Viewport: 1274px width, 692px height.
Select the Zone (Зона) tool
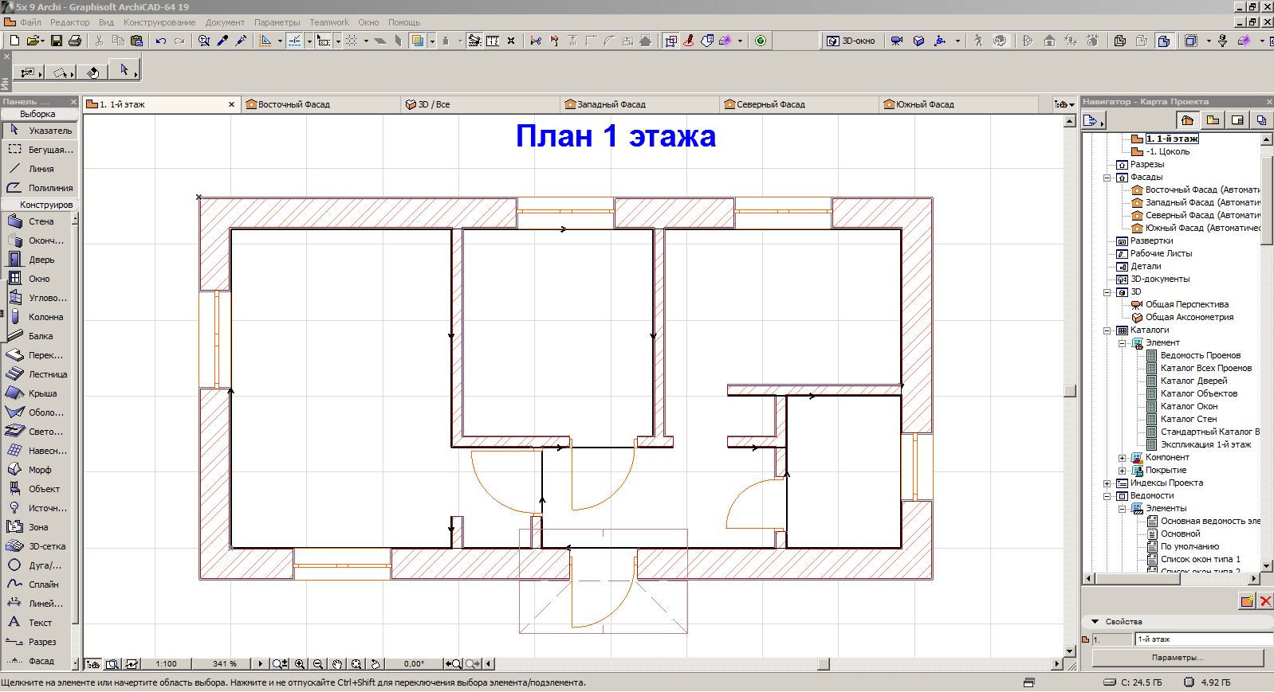pos(38,527)
